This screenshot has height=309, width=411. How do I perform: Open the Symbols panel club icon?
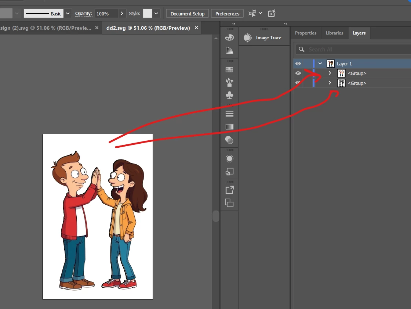[229, 95]
